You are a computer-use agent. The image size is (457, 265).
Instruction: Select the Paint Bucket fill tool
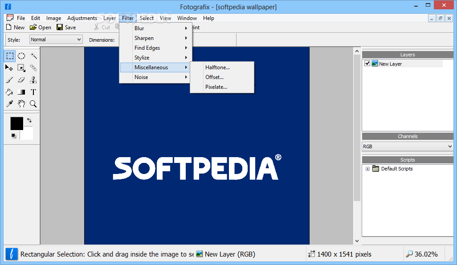click(x=9, y=92)
